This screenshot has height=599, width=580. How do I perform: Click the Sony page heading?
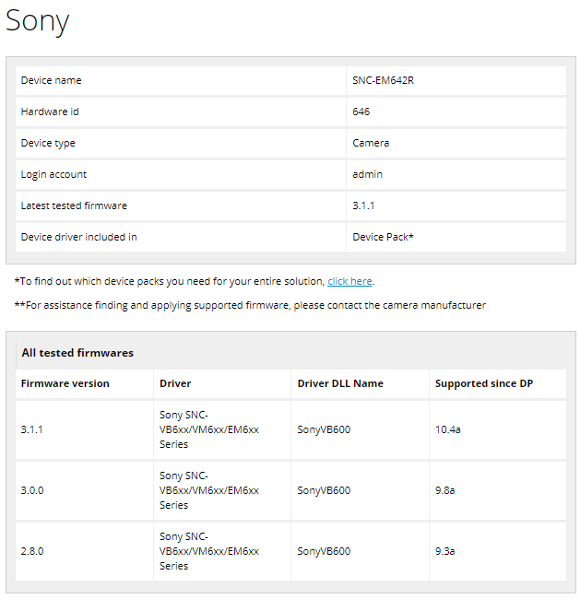(38, 21)
